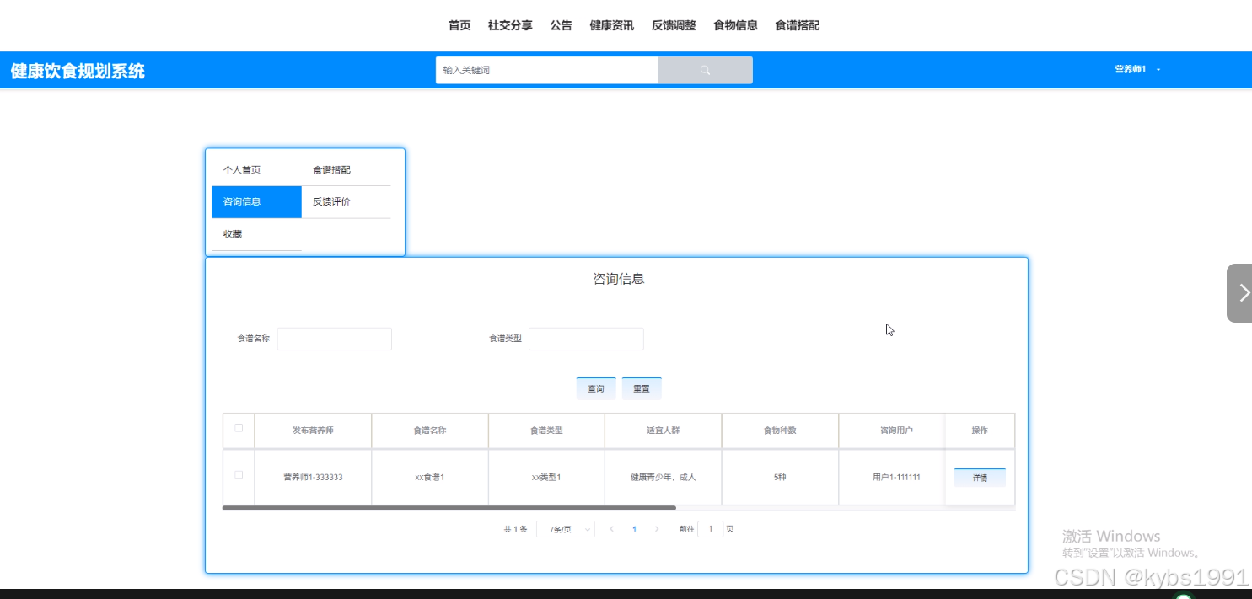
Task: Go to previous page arrow
Action: coord(611,529)
